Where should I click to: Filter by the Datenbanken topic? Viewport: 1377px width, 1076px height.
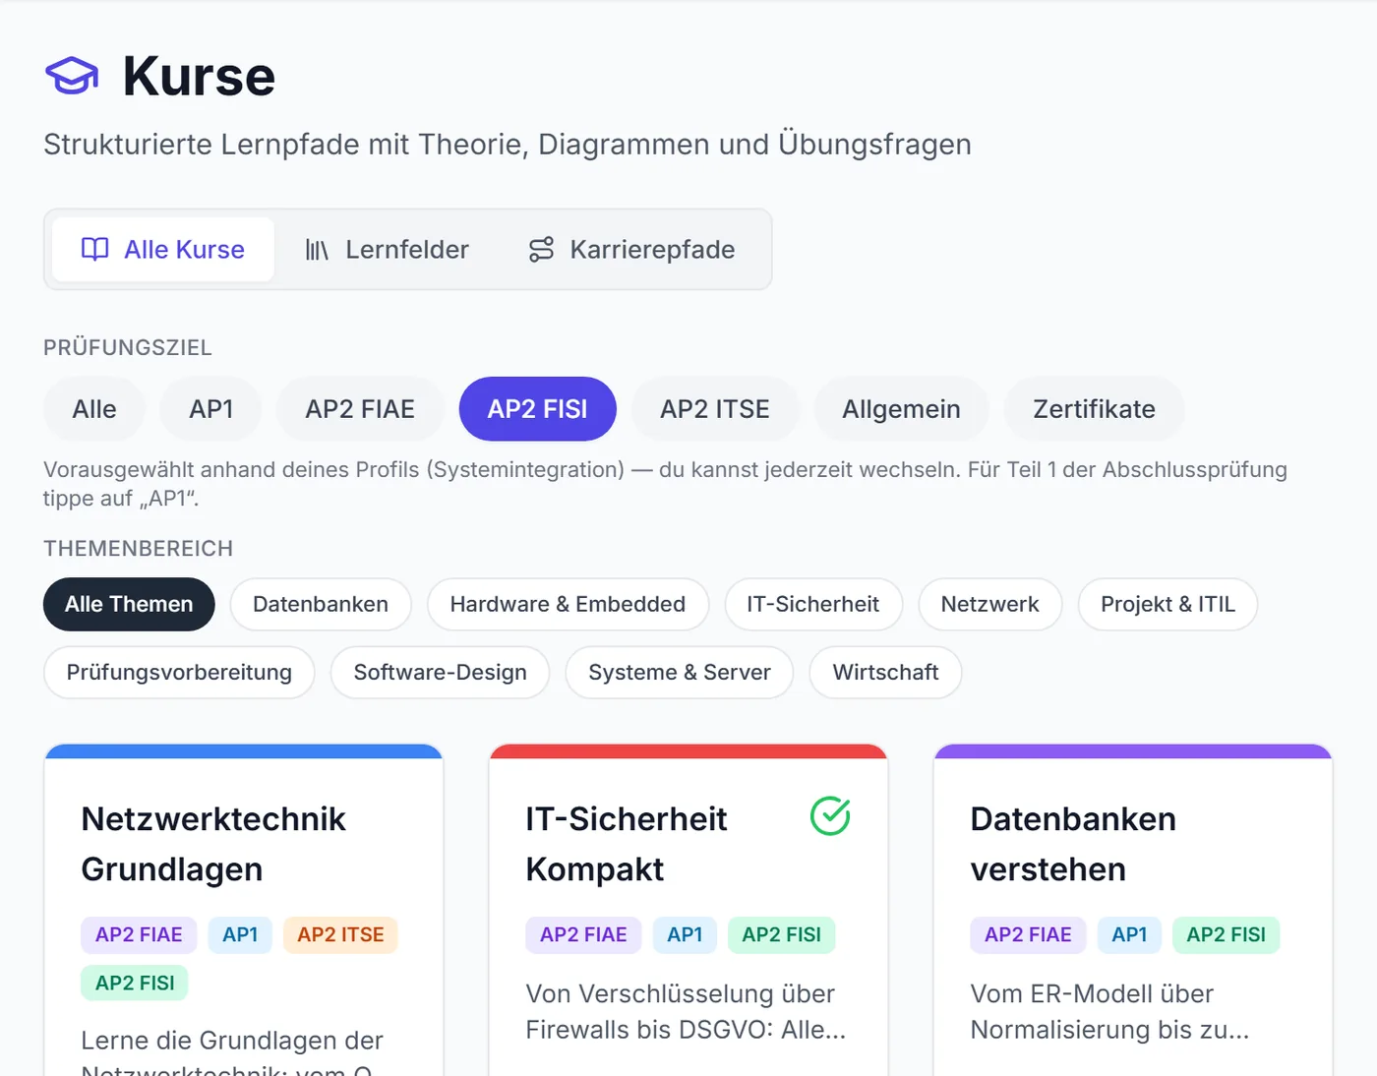(321, 604)
